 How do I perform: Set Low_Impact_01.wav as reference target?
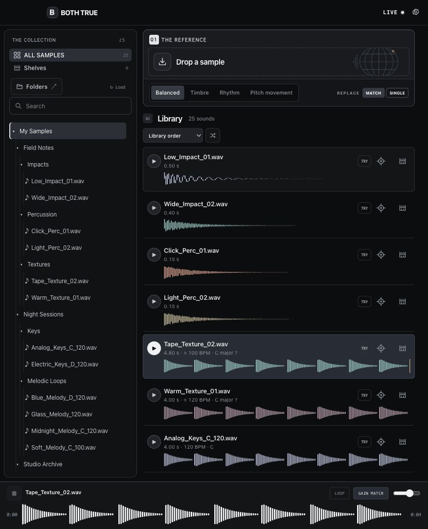[x=381, y=161]
